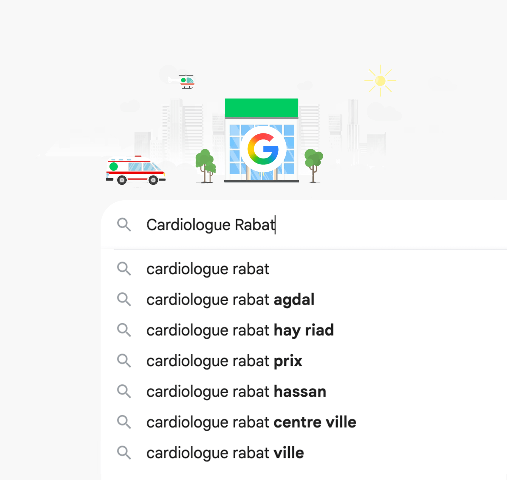Click the Google logo on the storefront
This screenshot has height=480, width=507.
pos(264,148)
